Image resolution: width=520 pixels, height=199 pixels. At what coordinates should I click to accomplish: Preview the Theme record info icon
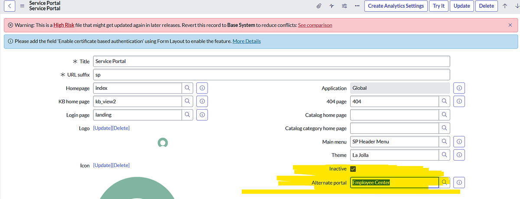(x=459, y=155)
